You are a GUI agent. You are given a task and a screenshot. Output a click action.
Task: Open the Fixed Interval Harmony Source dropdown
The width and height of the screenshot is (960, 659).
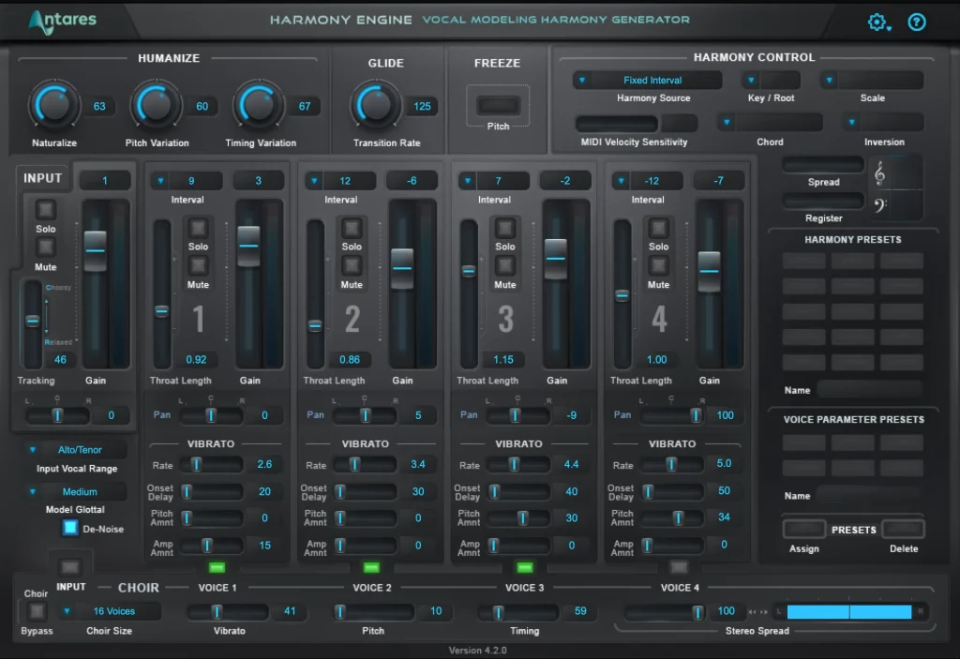[x=646, y=80]
